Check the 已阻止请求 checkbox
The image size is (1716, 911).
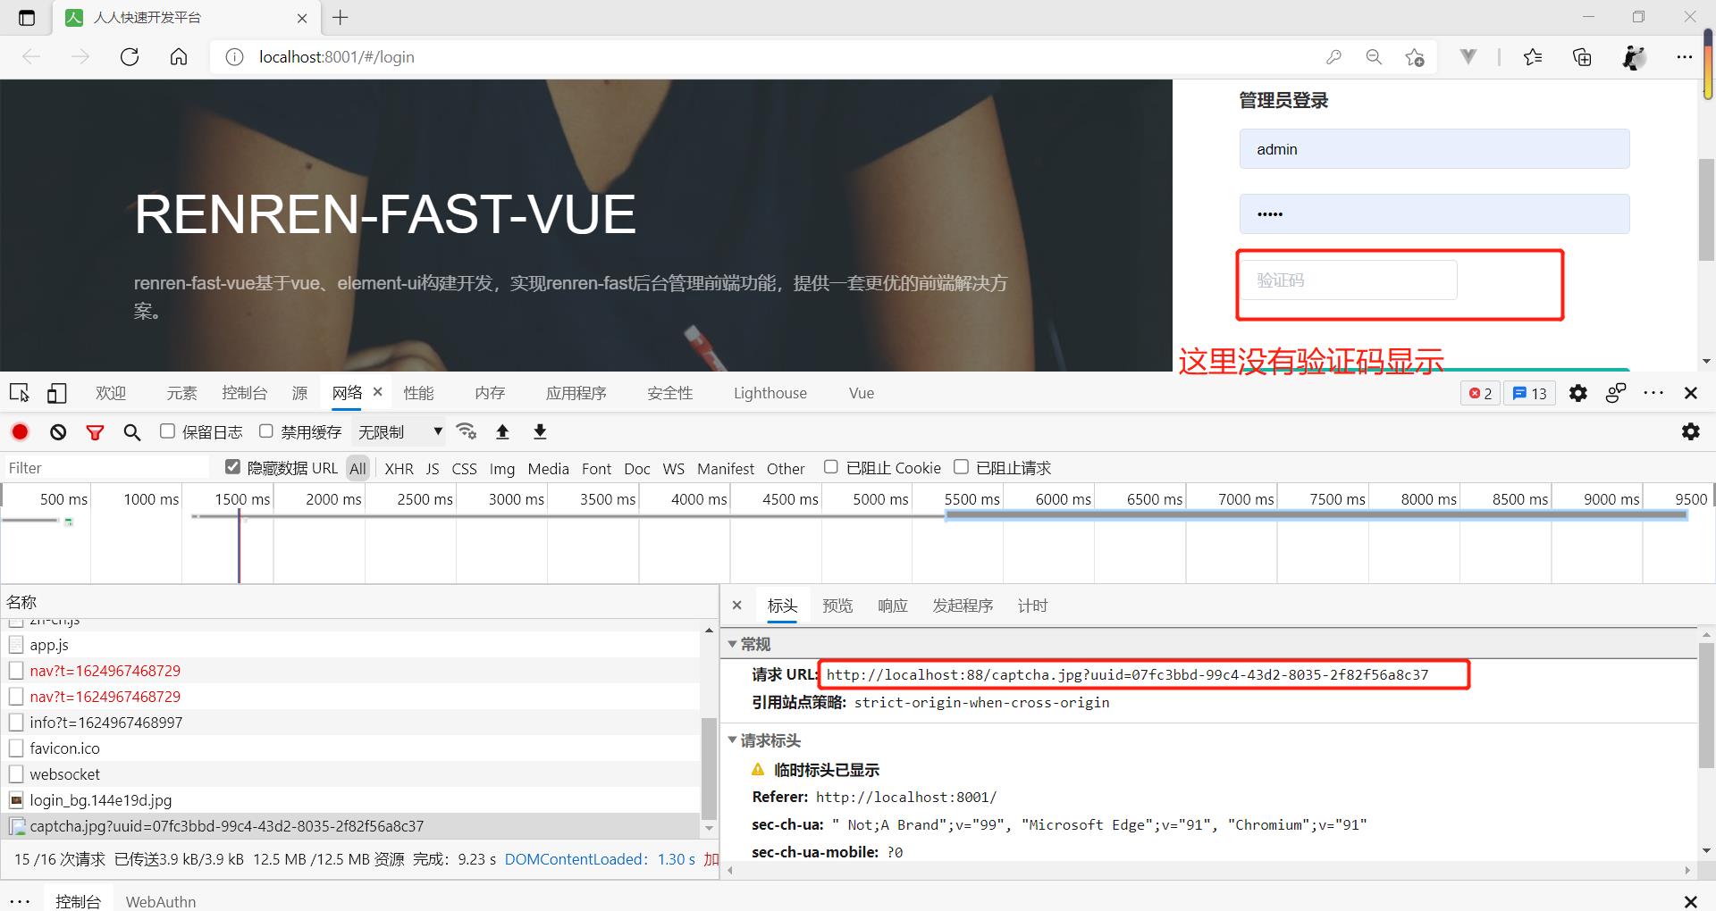coord(961,467)
